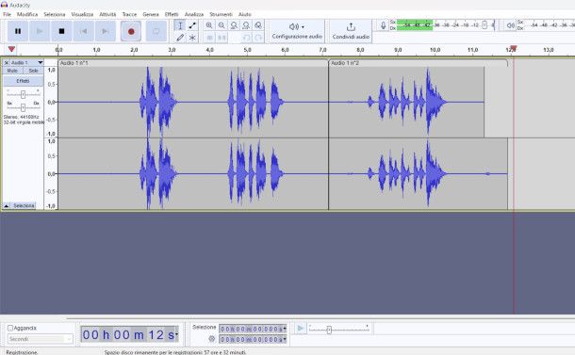Viewport: 575px width, 355px height.
Task: Click the speaker playback meter icon
Action: 510,25
